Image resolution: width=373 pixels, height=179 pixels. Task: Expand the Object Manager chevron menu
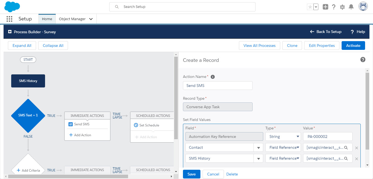tap(91, 19)
